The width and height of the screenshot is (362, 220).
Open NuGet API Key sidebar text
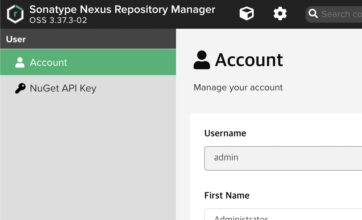(x=63, y=88)
